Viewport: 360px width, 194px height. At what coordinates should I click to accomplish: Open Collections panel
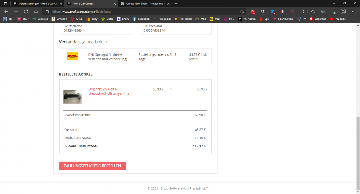323,12
